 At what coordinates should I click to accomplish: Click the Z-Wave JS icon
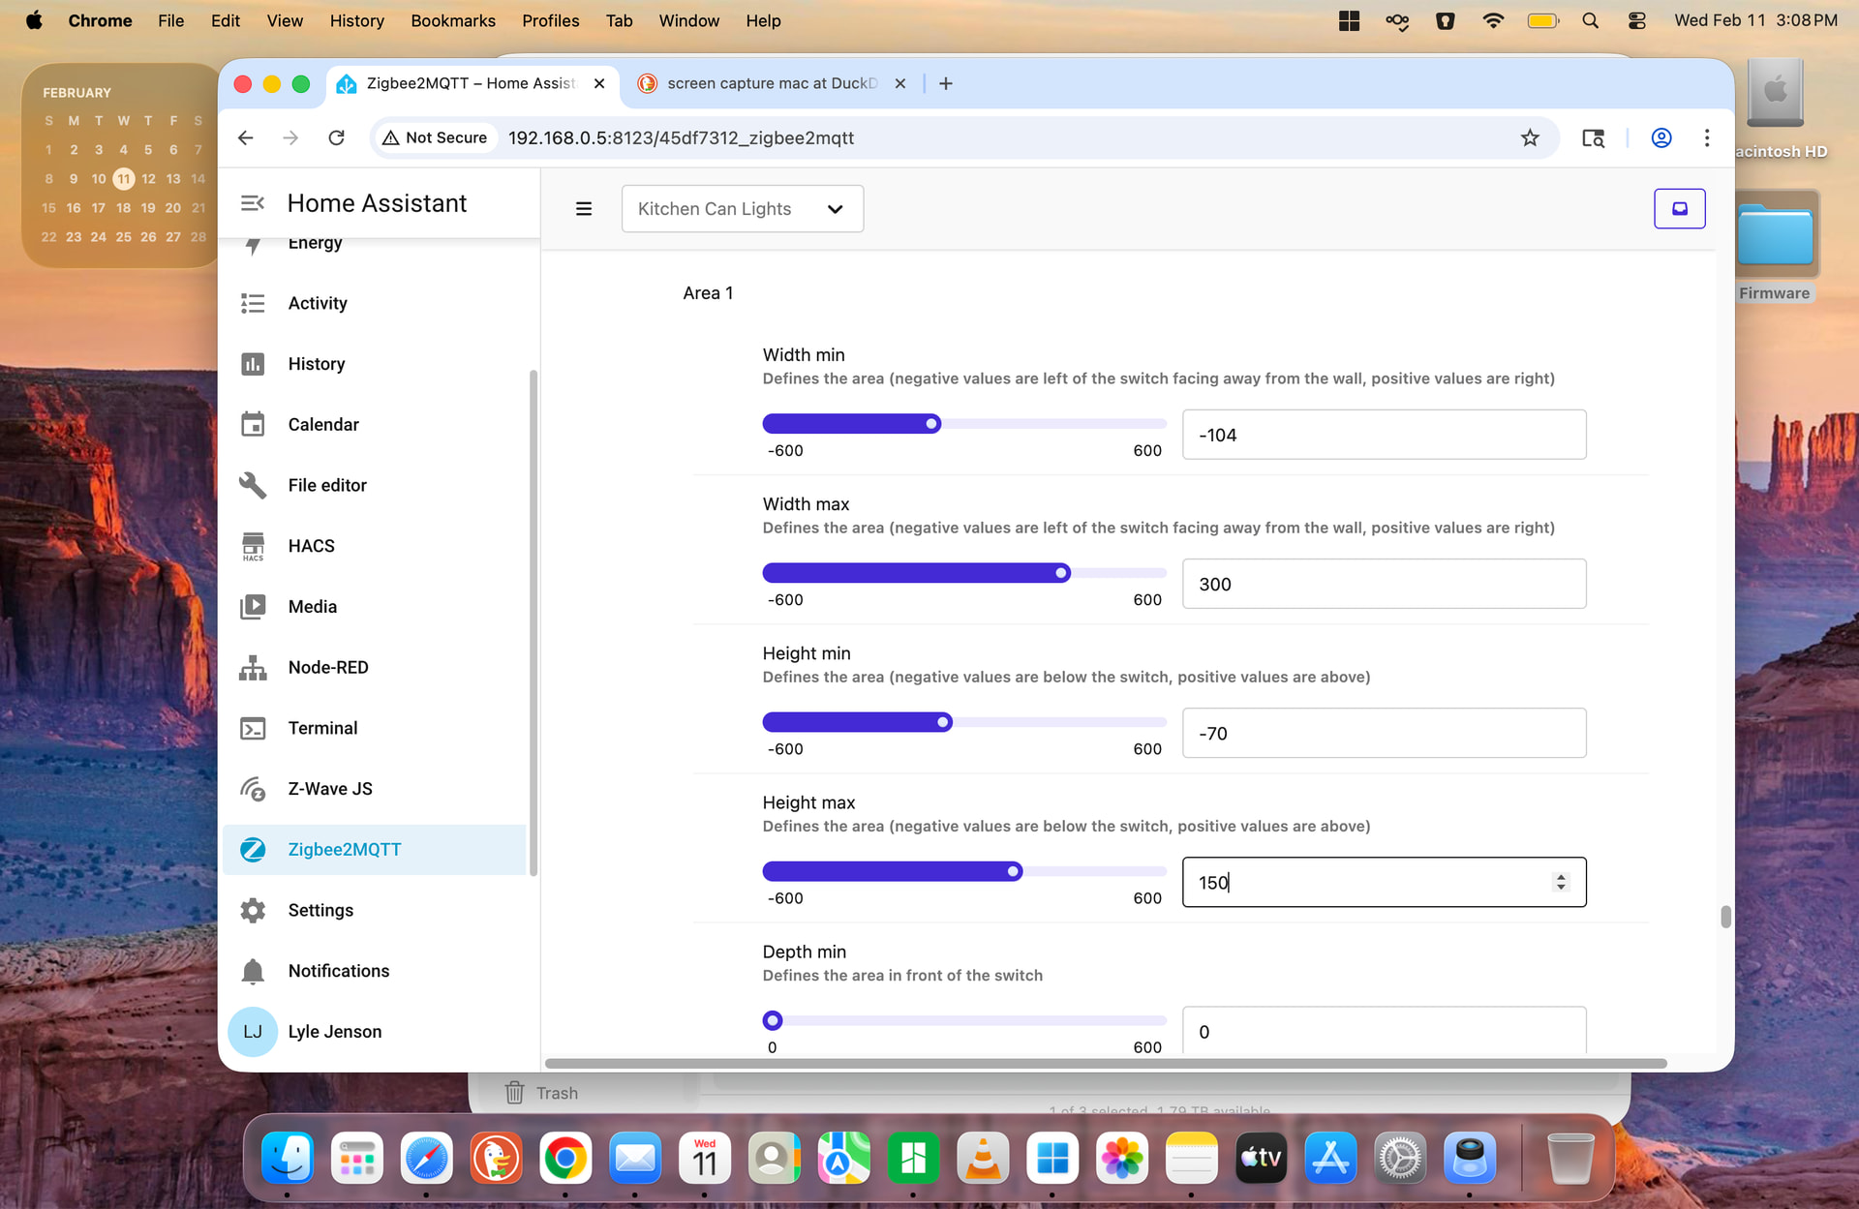pos(253,789)
